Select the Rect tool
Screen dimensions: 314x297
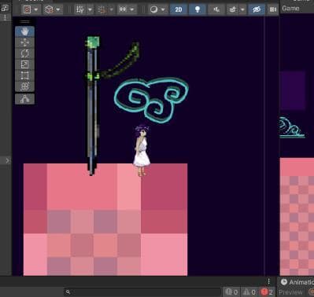click(x=24, y=75)
